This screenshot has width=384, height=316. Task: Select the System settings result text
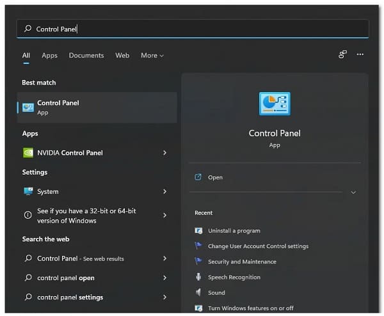(x=48, y=191)
